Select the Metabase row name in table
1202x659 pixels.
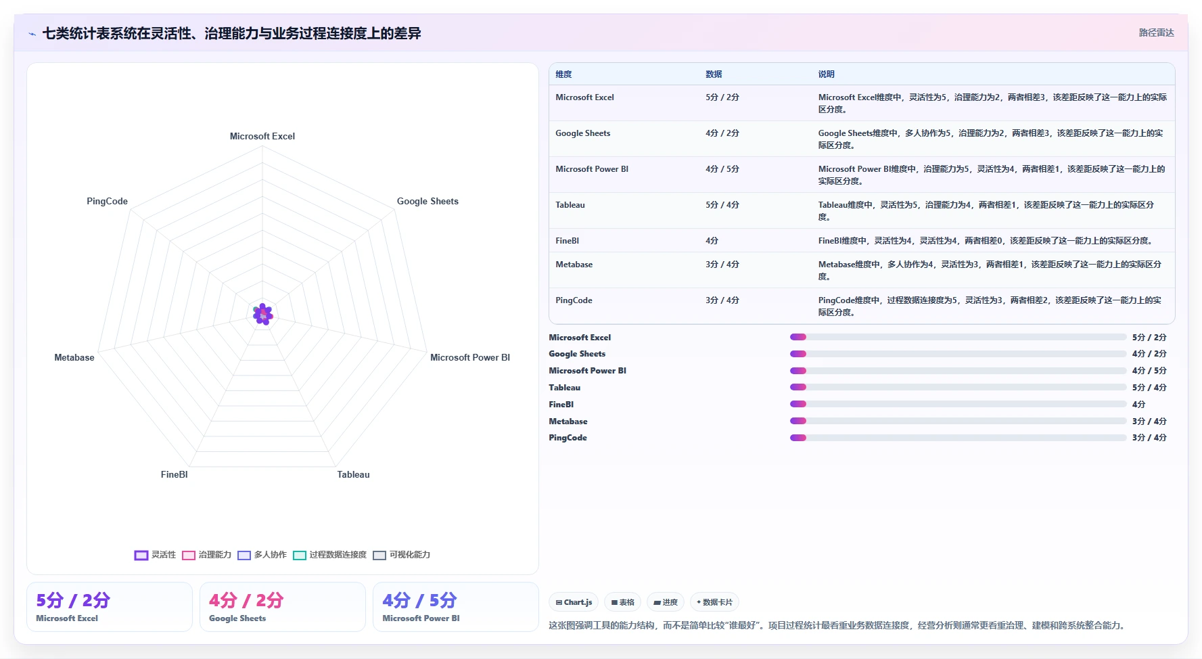click(574, 265)
